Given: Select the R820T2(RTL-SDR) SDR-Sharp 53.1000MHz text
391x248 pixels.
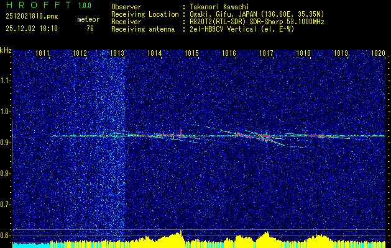Looking at the screenshot, I should [x=257, y=22].
